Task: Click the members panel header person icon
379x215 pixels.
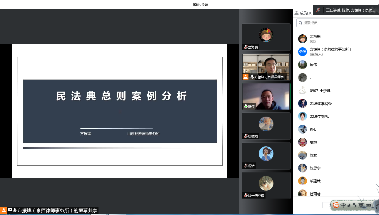Action: click(296, 13)
